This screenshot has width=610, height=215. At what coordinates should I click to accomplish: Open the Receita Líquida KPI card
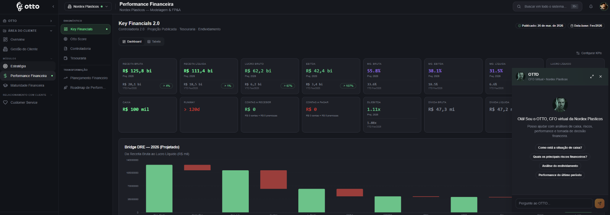pyautogui.click(x=209, y=76)
